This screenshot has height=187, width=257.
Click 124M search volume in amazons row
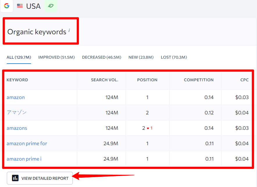pyautogui.click(x=112, y=128)
